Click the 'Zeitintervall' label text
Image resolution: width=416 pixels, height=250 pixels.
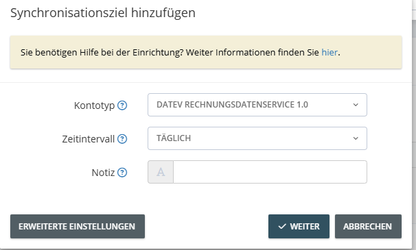(x=89, y=139)
